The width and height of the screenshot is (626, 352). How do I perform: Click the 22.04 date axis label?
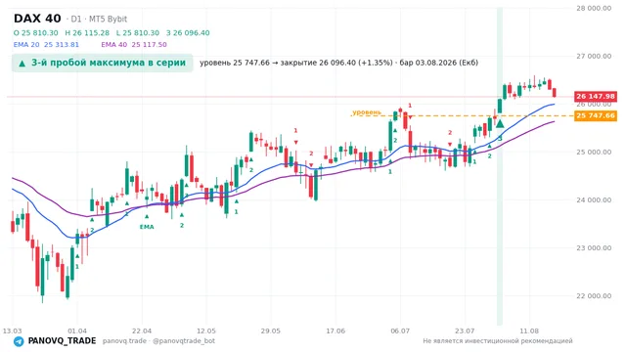point(142,330)
